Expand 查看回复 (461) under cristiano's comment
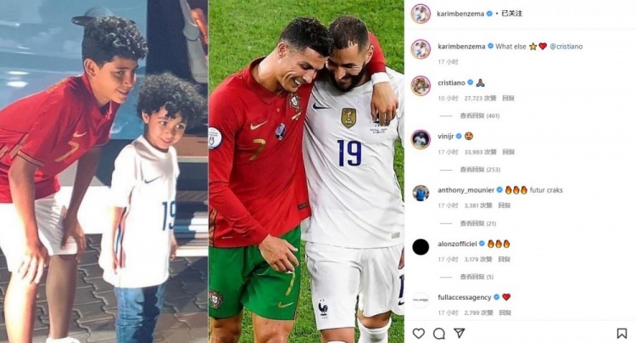This screenshot has height=343, width=636. 479,115
